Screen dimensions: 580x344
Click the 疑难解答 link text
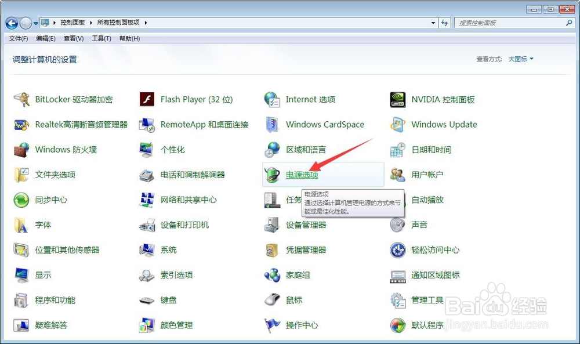coord(51,325)
